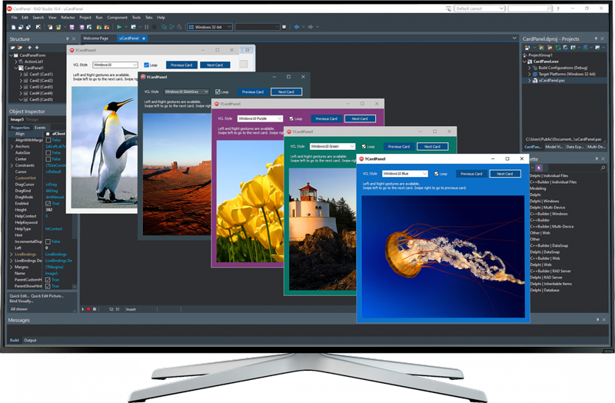This screenshot has height=403, width=615.
Task: Open the Default Layout dropdown
Action: [479, 8]
